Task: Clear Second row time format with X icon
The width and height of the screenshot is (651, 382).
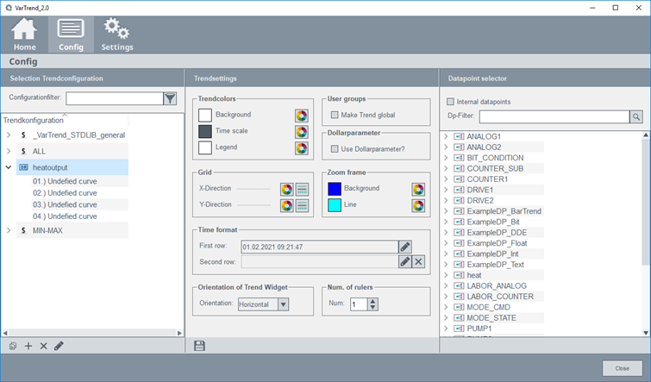Action: pyautogui.click(x=419, y=261)
